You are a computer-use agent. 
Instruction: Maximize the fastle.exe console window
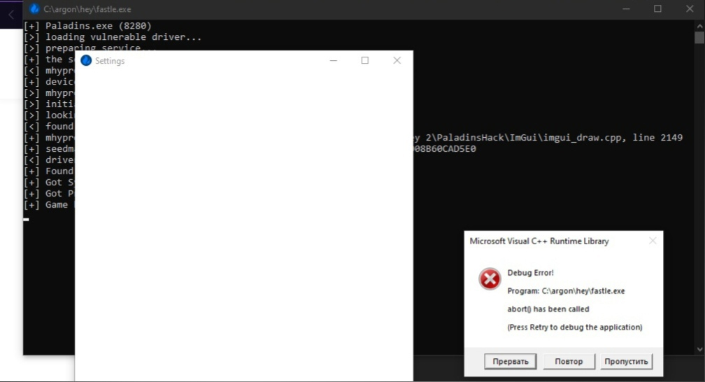point(657,9)
